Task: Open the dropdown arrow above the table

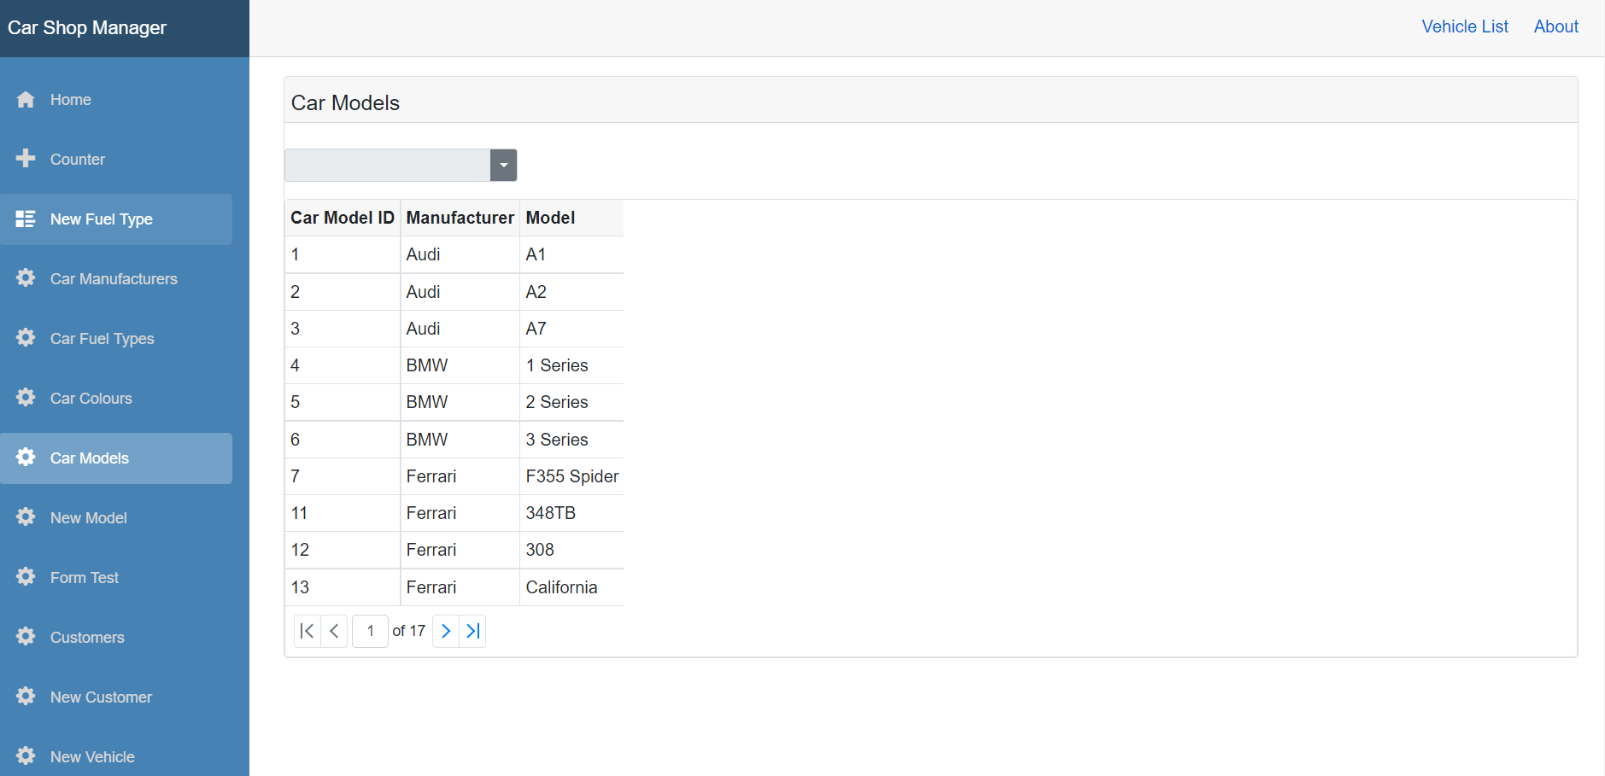Action: click(503, 166)
